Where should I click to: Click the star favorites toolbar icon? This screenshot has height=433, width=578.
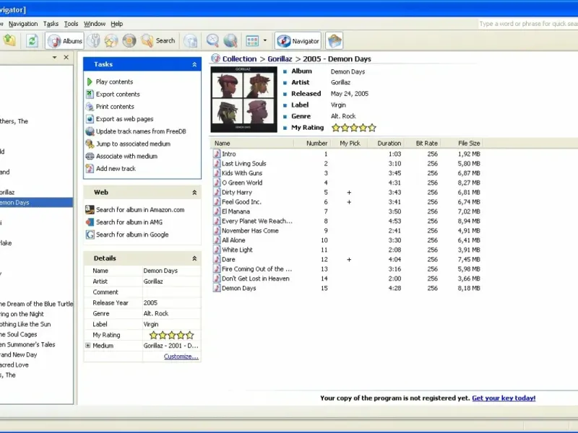111,40
